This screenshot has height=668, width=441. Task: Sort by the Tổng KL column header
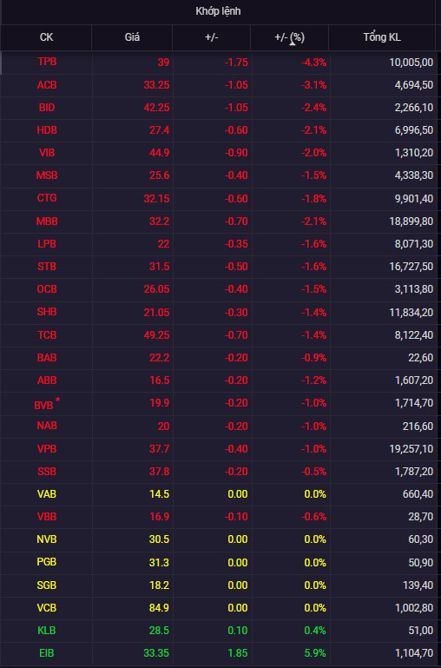(382, 37)
